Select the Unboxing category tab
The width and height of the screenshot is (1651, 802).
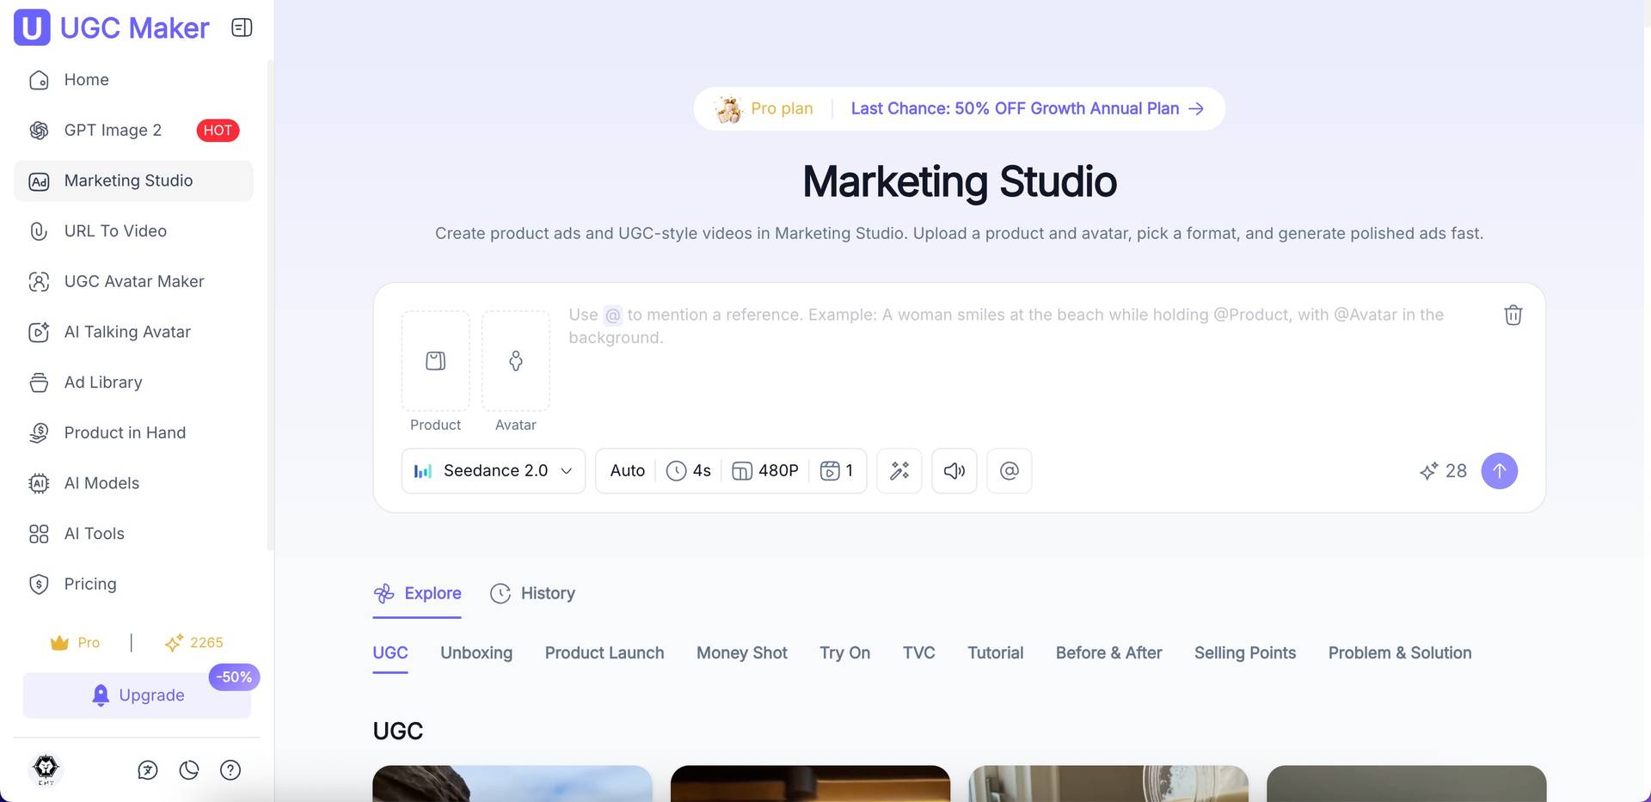(476, 653)
